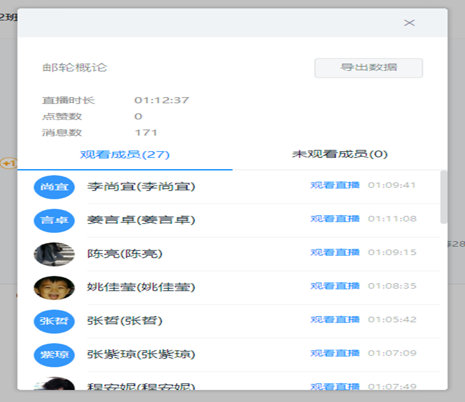Switch to 观看成员(27) tab

tap(125, 155)
